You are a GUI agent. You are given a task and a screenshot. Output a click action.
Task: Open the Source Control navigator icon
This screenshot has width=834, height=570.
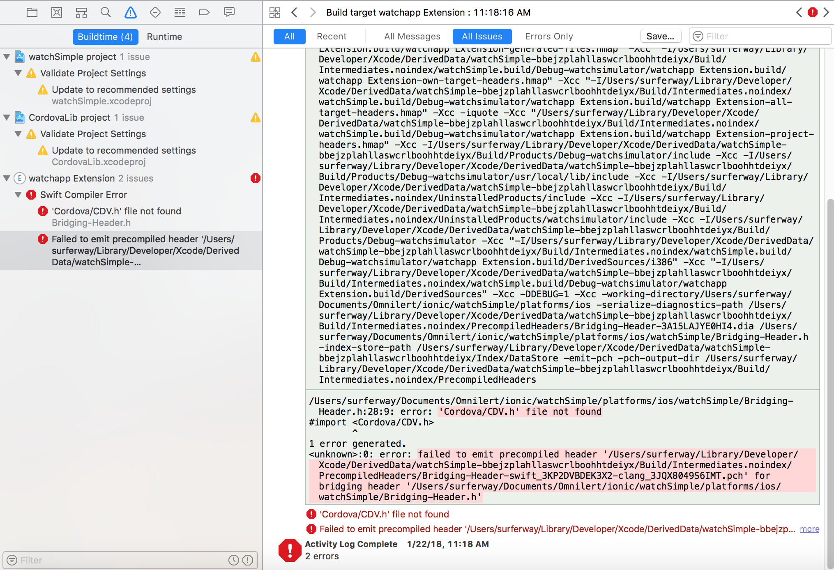coord(57,12)
